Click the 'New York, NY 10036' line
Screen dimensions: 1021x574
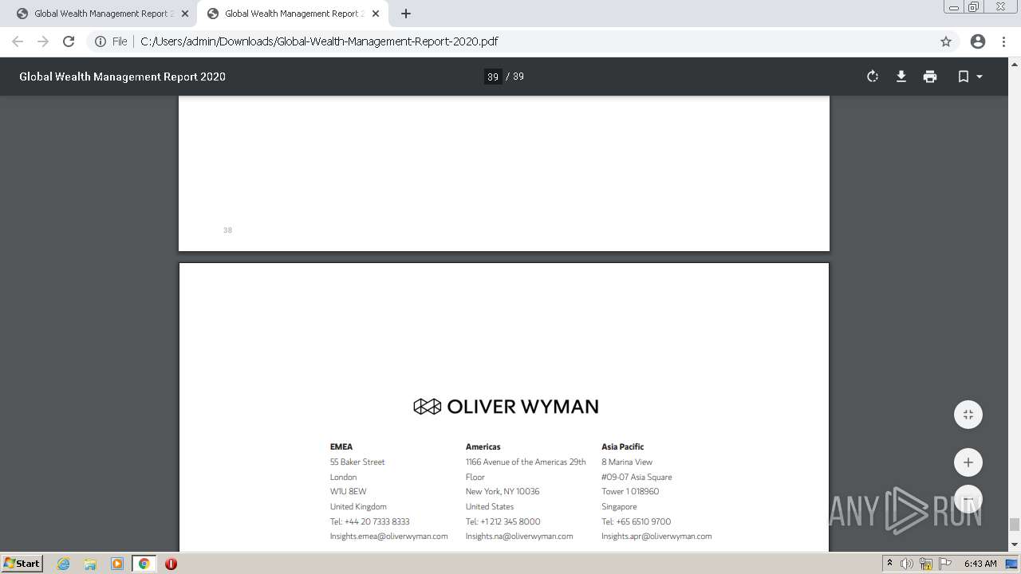tap(503, 492)
